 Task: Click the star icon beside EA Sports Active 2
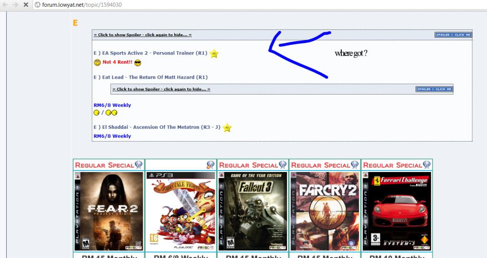(x=214, y=54)
